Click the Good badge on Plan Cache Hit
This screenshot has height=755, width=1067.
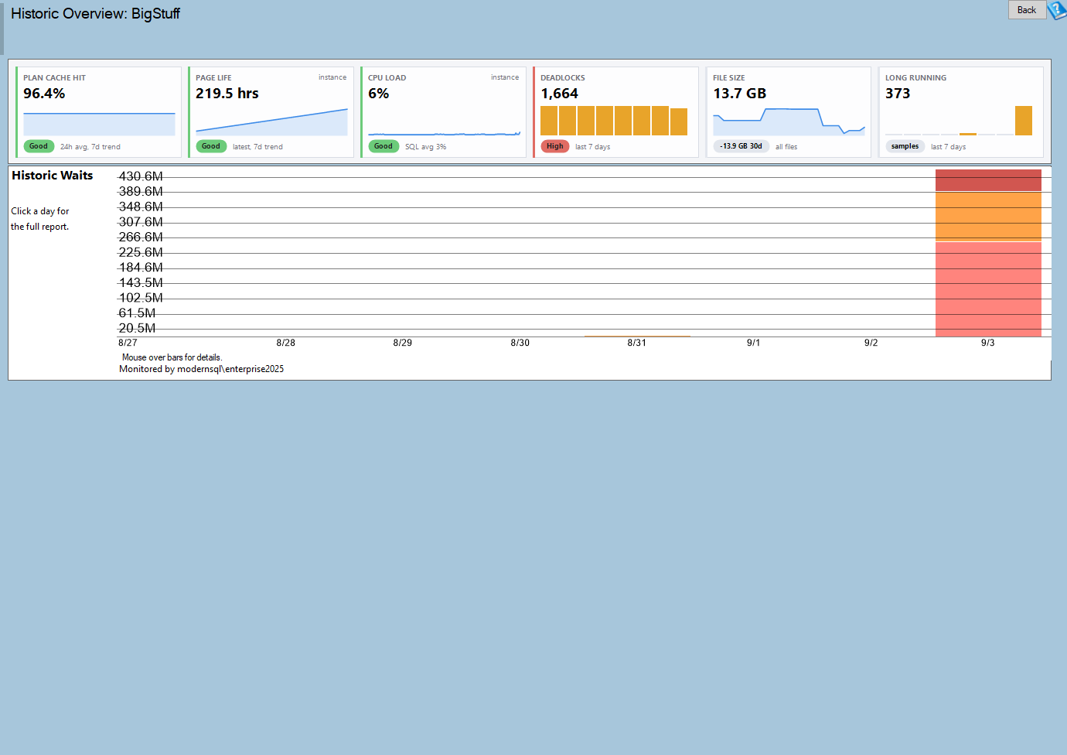point(39,146)
